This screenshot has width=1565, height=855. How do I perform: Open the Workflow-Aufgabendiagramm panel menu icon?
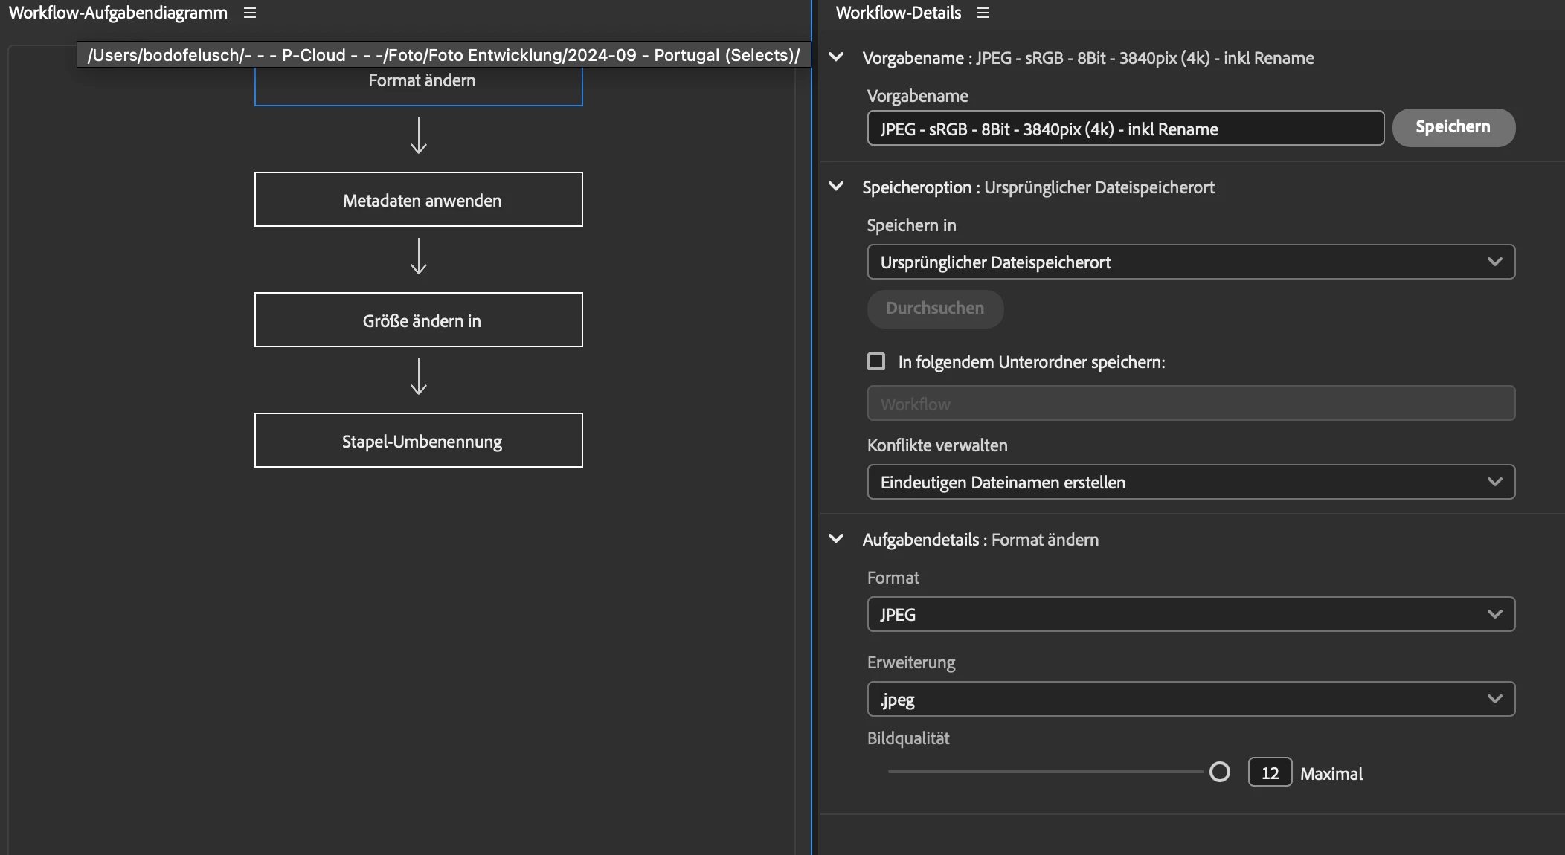[x=250, y=13]
